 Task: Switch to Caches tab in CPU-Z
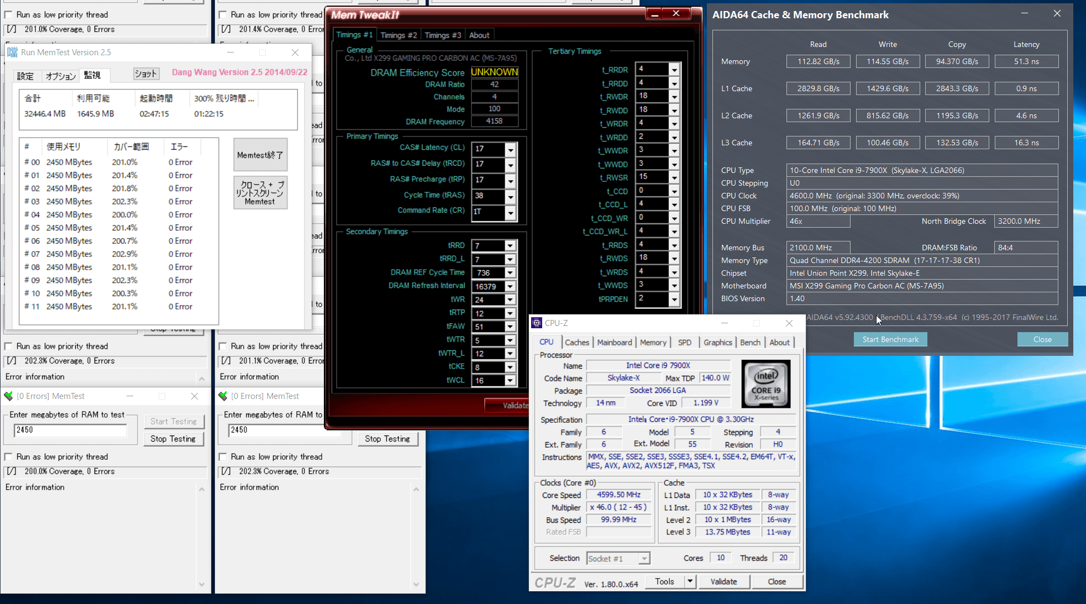tap(577, 342)
